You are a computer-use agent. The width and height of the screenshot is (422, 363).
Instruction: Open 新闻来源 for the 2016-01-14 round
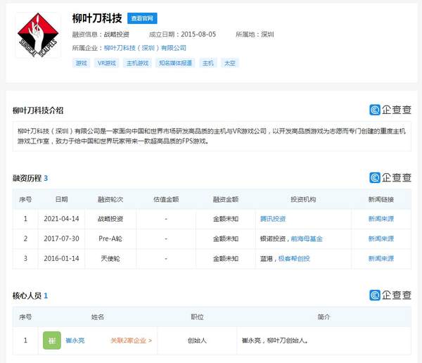[x=381, y=258]
